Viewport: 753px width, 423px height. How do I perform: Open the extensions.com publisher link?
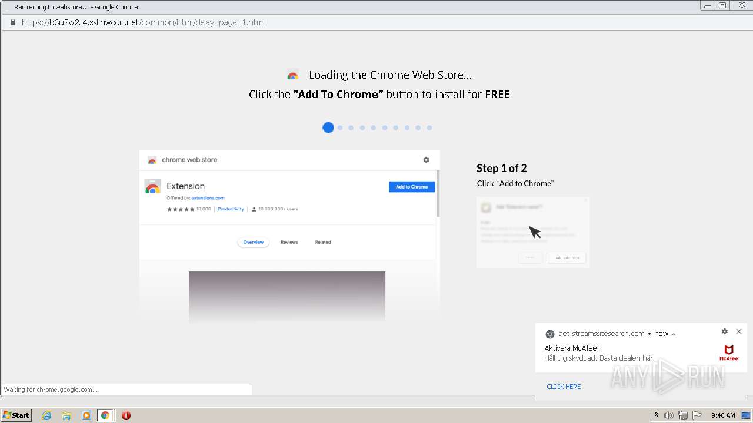(208, 198)
